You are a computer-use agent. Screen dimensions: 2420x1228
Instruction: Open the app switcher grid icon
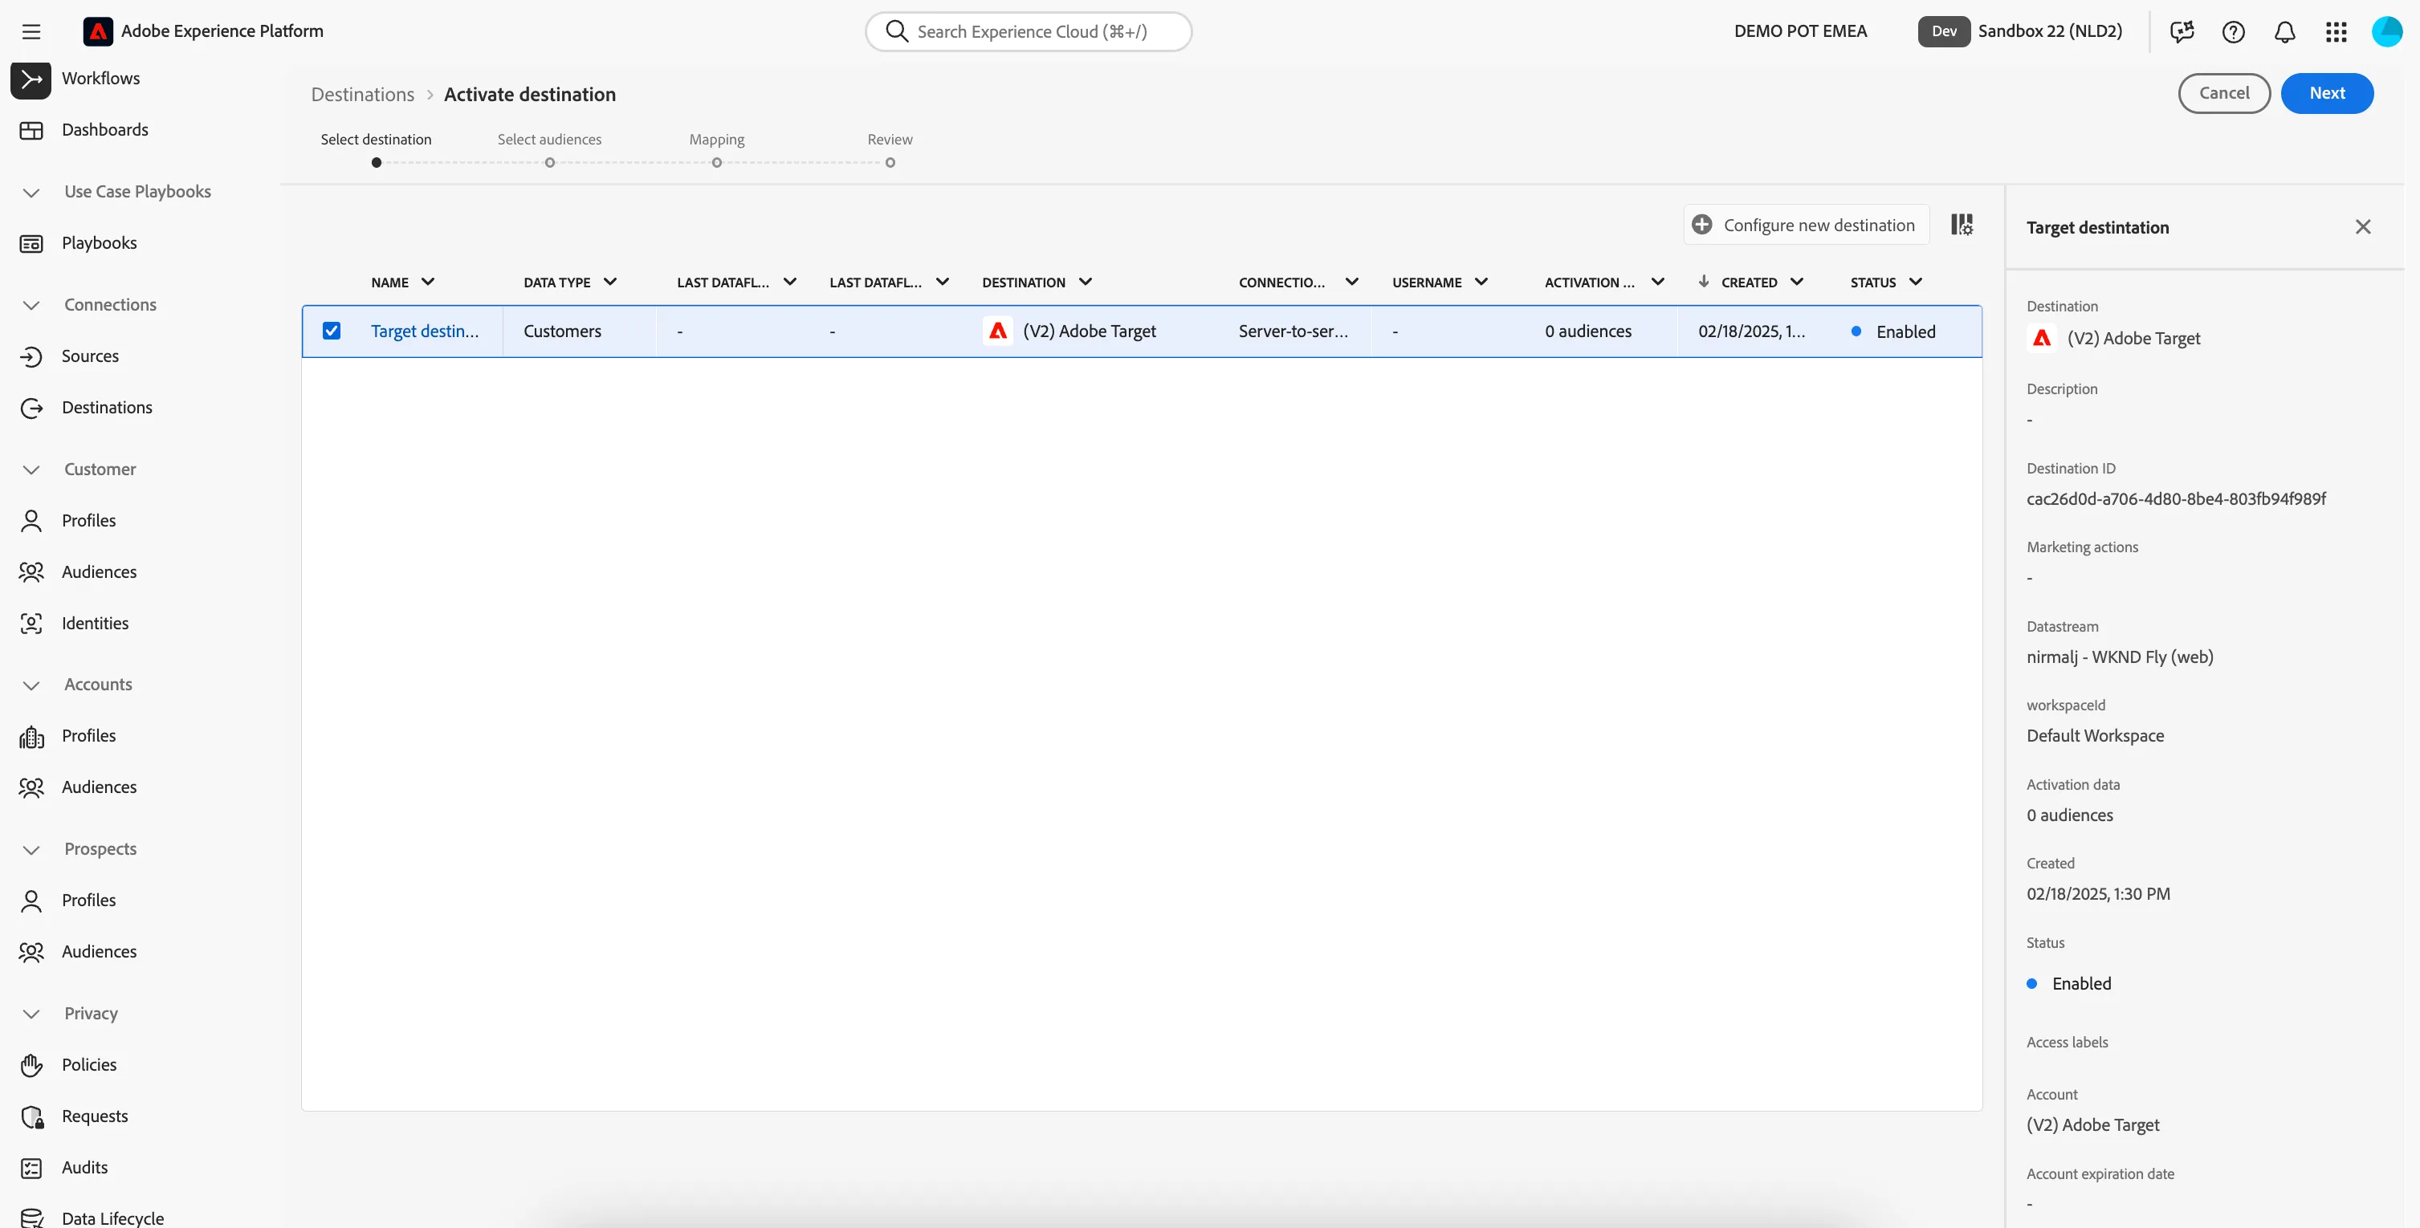[2336, 32]
